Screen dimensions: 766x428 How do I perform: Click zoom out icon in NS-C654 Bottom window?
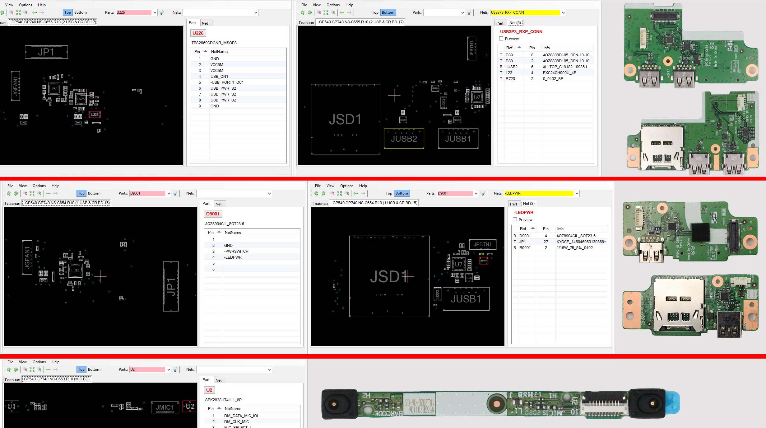pos(332,193)
